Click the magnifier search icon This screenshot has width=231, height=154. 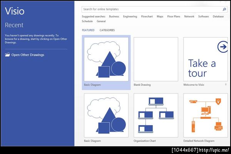coord(224,9)
